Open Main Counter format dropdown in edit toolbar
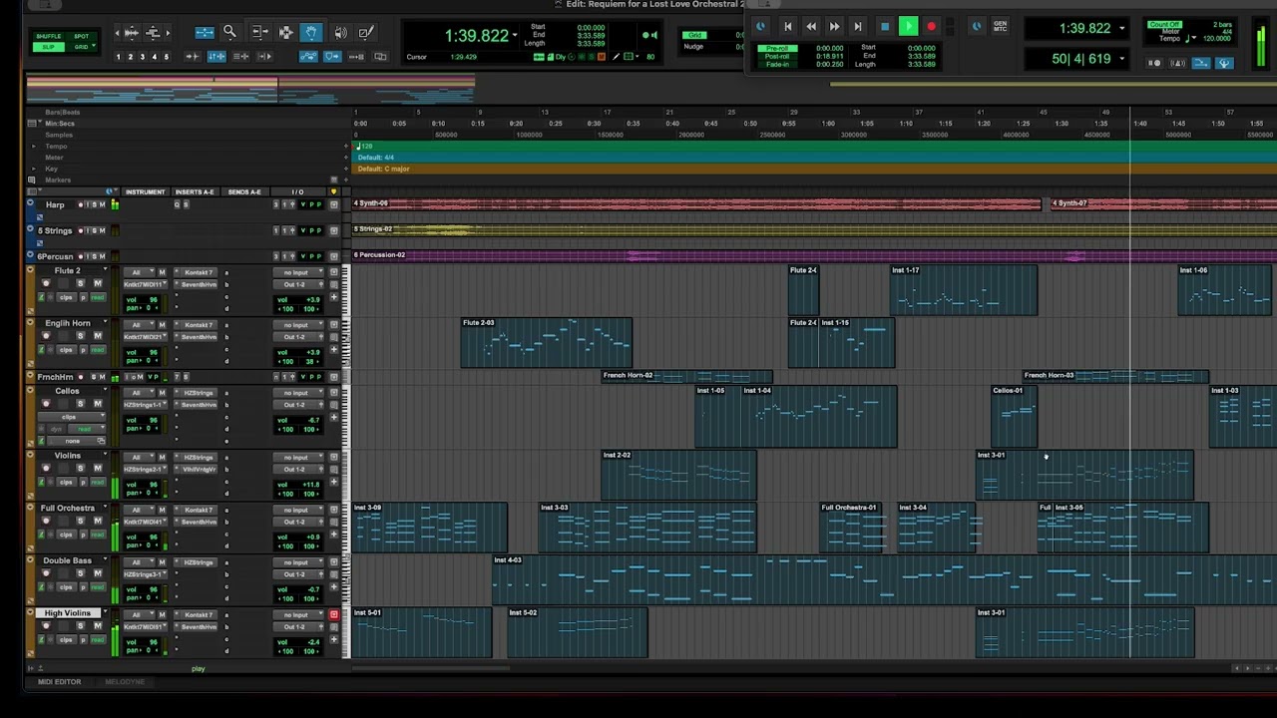This screenshot has height=718, width=1277. coord(515,35)
